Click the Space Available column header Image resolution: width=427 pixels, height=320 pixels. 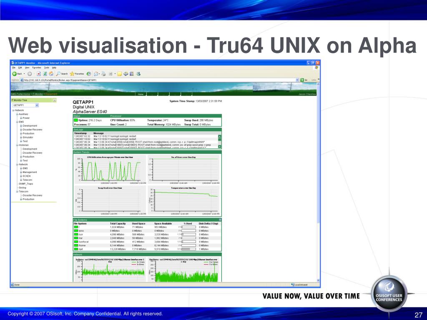point(163,223)
